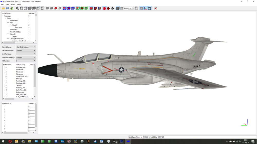Toggle the blue cube with gray fill
Viewport: 257px width, 144px height.
coord(73,8)
